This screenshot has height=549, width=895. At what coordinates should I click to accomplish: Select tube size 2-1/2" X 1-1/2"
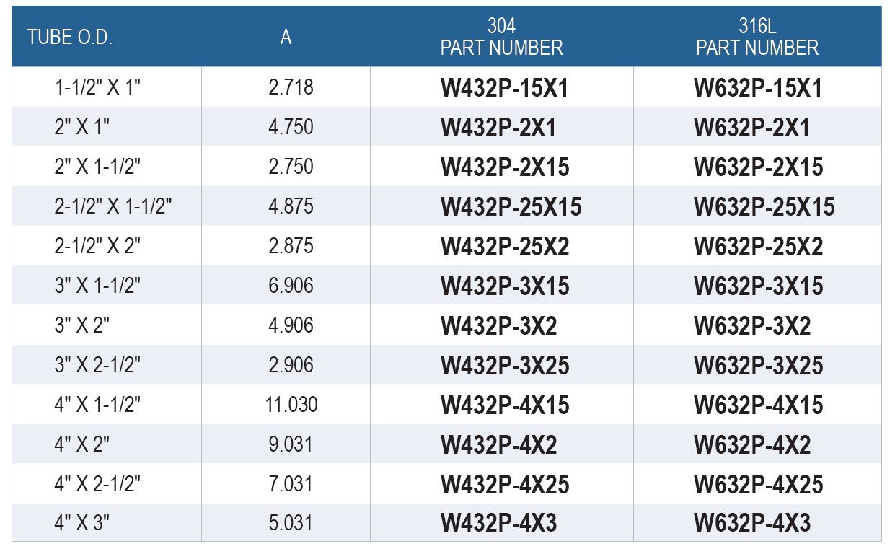(113, 207)
